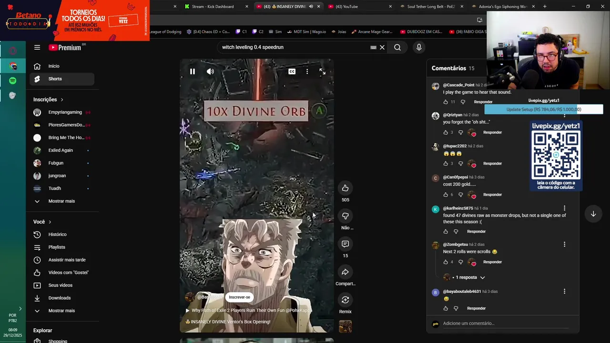This screenshot has width=610, height=343.
Task: Open Seus vídeos
Action: coord(62,285)
